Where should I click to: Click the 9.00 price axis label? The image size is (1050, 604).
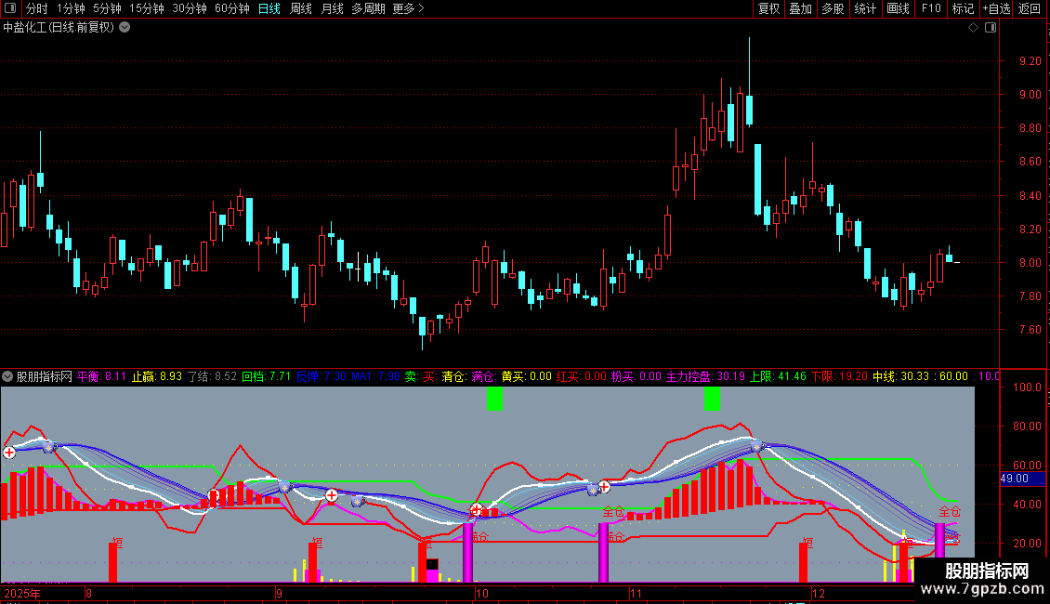(1030, 95)
